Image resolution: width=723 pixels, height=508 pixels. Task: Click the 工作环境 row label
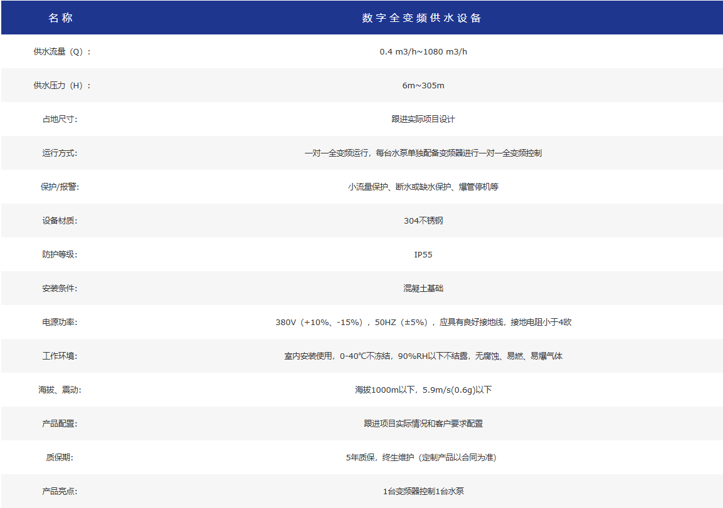60,356
